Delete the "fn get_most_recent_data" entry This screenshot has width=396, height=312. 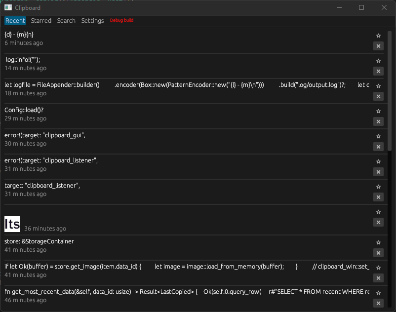pyautogui.click(x=378, y=303)
